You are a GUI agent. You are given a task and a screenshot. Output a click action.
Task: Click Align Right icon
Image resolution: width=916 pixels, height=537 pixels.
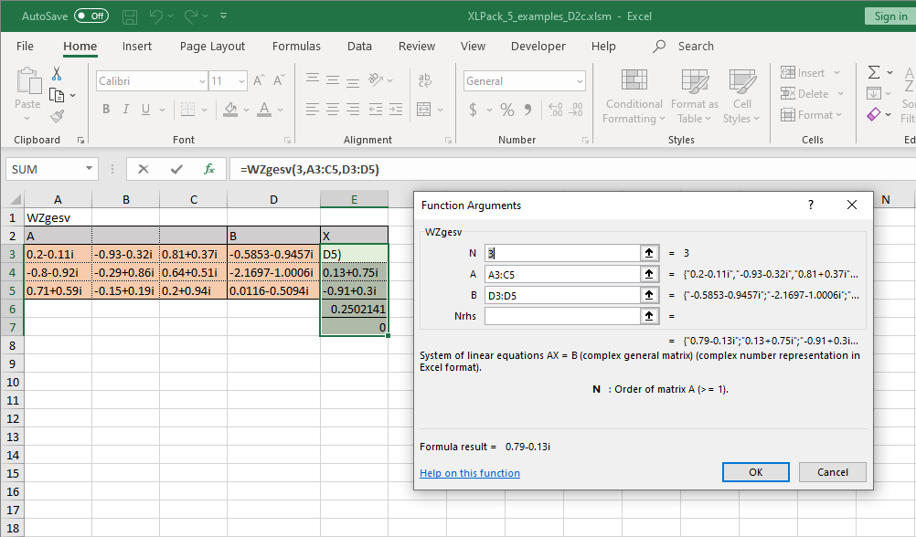point(352,110)
